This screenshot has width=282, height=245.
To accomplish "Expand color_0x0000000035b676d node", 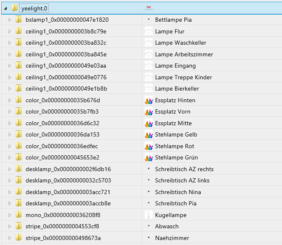I will pyautogui.click(x=10, y=100).
